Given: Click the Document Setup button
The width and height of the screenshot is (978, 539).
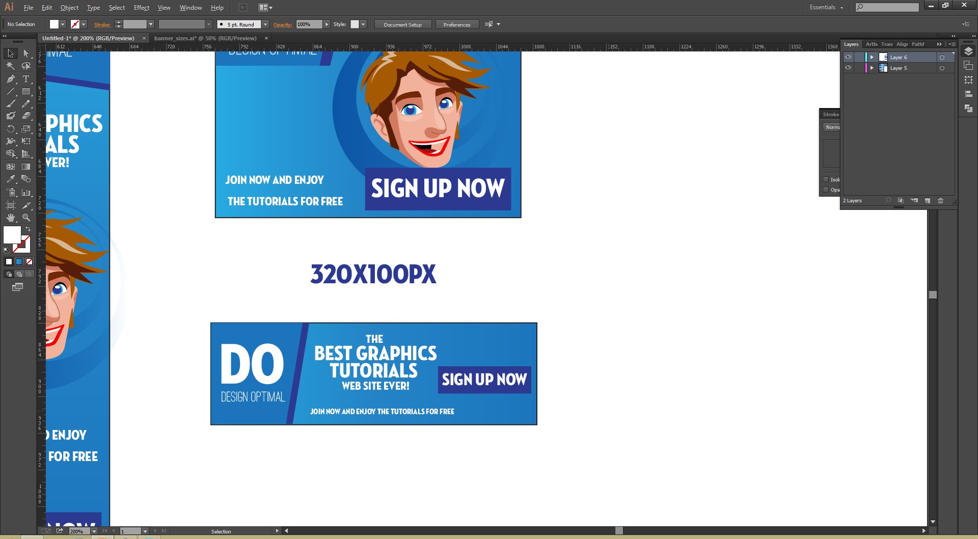Looking at the screenshot, I should (x=403, y=24).
